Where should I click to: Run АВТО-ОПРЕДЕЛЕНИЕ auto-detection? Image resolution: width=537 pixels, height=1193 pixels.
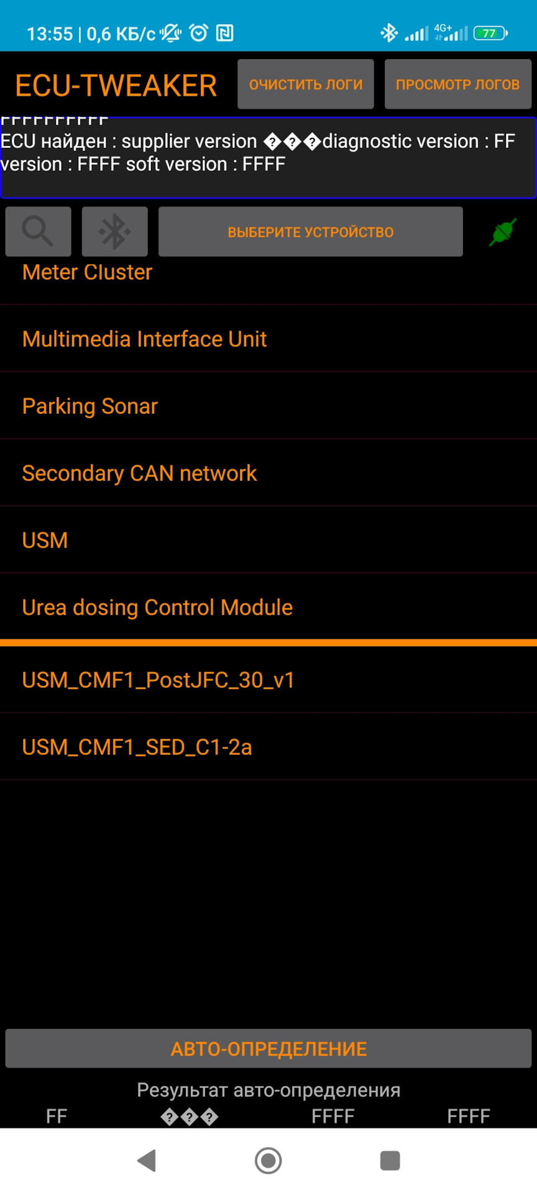pos(268,1049)
